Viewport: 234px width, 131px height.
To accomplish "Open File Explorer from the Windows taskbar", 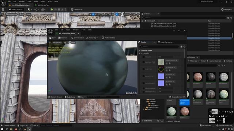I will pos(11,129).
